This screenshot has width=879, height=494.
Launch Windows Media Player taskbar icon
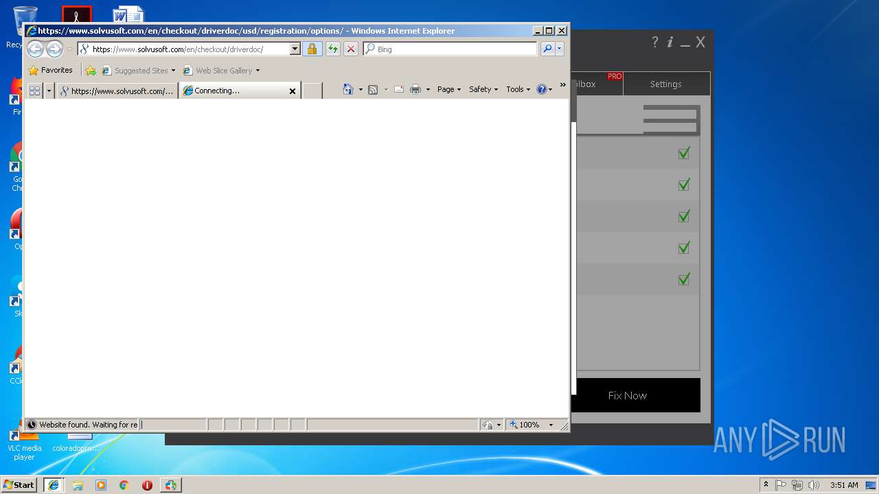pyautogui.click(x=101, y=485)
